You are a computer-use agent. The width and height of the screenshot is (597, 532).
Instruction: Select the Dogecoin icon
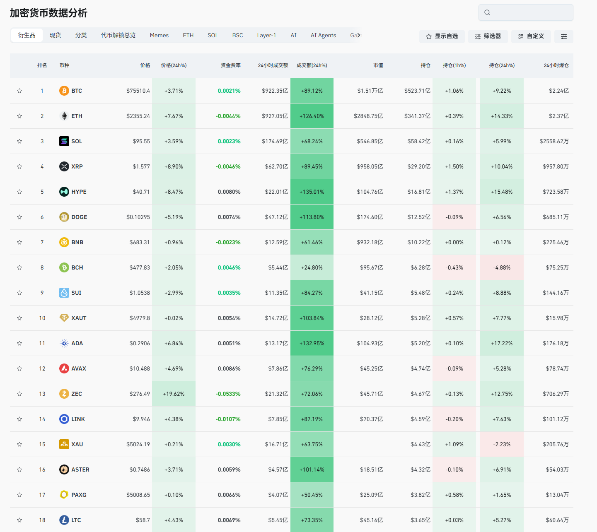coord(64,217)
